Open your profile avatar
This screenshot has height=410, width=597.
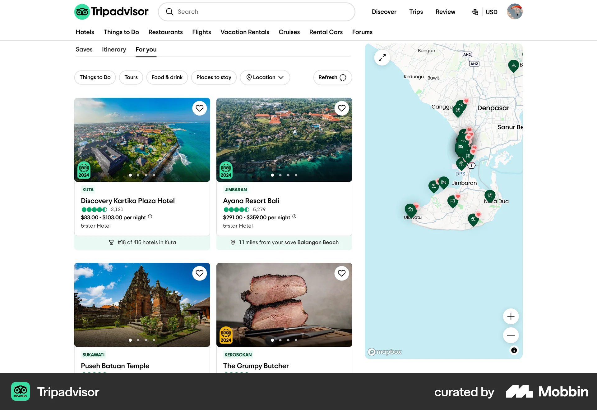[515, 11]
